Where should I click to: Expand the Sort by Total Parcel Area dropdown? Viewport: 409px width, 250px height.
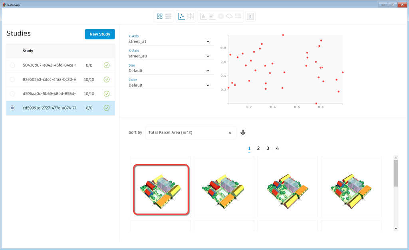coord(191,133)
